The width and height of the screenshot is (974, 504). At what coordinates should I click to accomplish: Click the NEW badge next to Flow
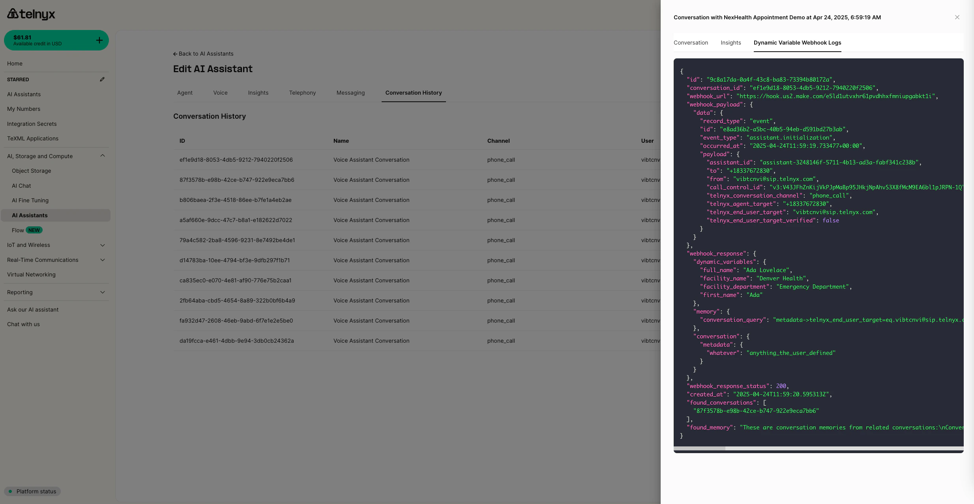[x=34, y=230]
